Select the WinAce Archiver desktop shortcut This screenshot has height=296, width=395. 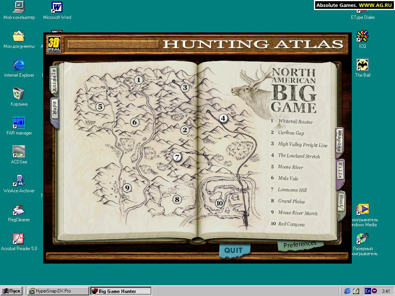pos(19,184)
